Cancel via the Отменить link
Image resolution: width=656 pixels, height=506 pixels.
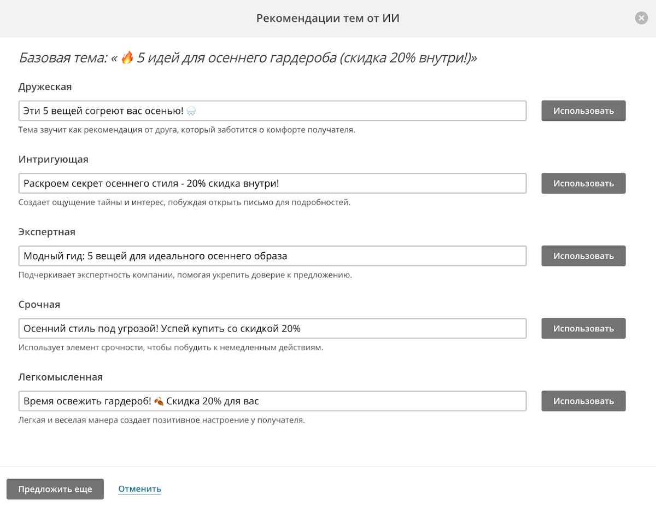click(x=139, y=489)
